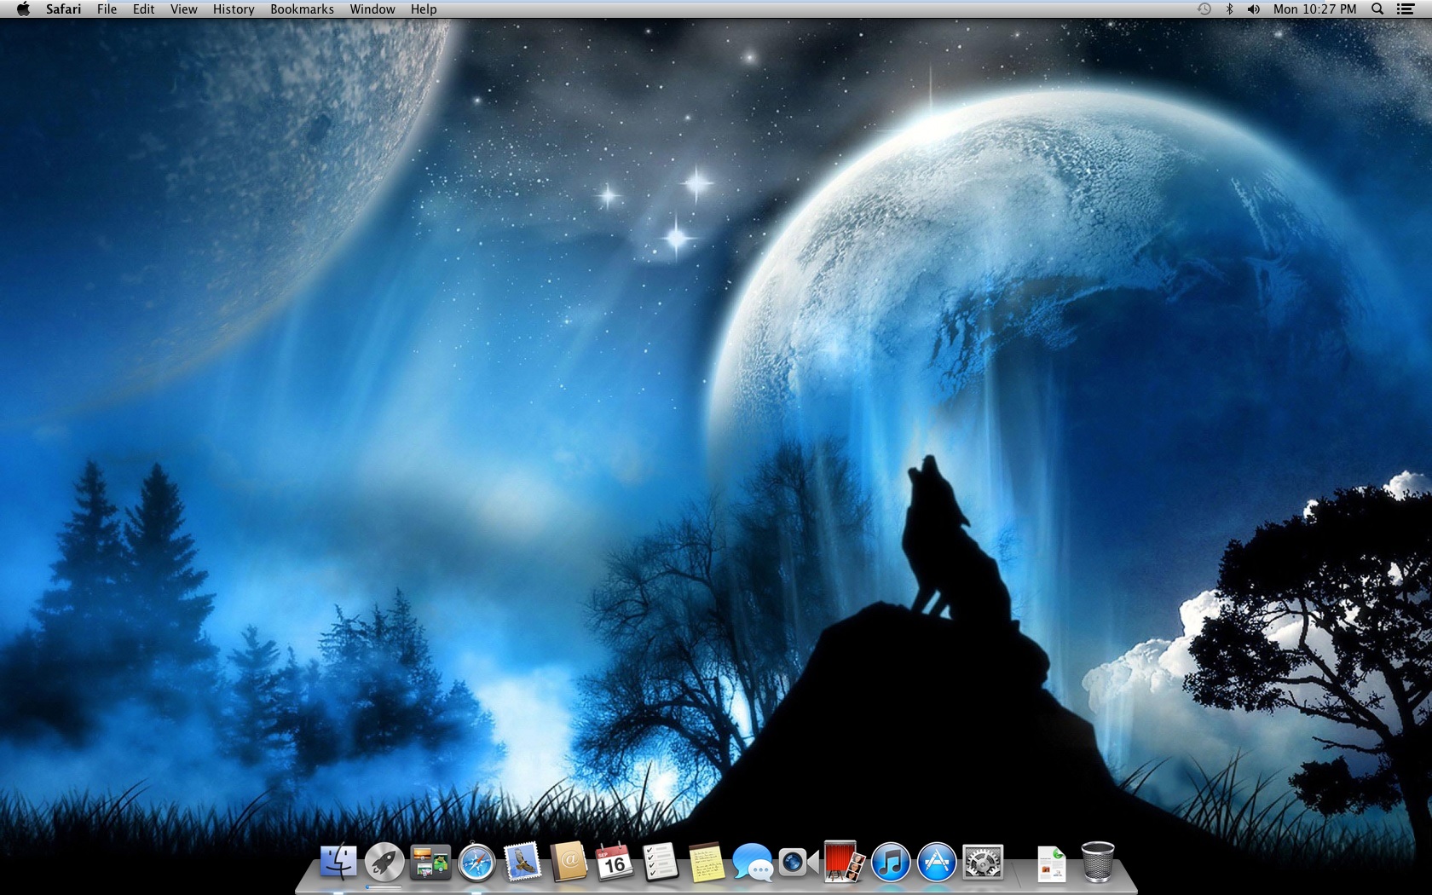
Task: Start FaceTime from the Dock
Action: click(799, 863)
